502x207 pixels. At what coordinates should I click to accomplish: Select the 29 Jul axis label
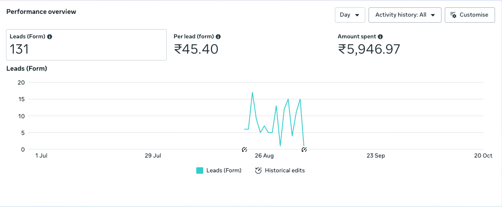pyautogui.click(x=153, y=156)
